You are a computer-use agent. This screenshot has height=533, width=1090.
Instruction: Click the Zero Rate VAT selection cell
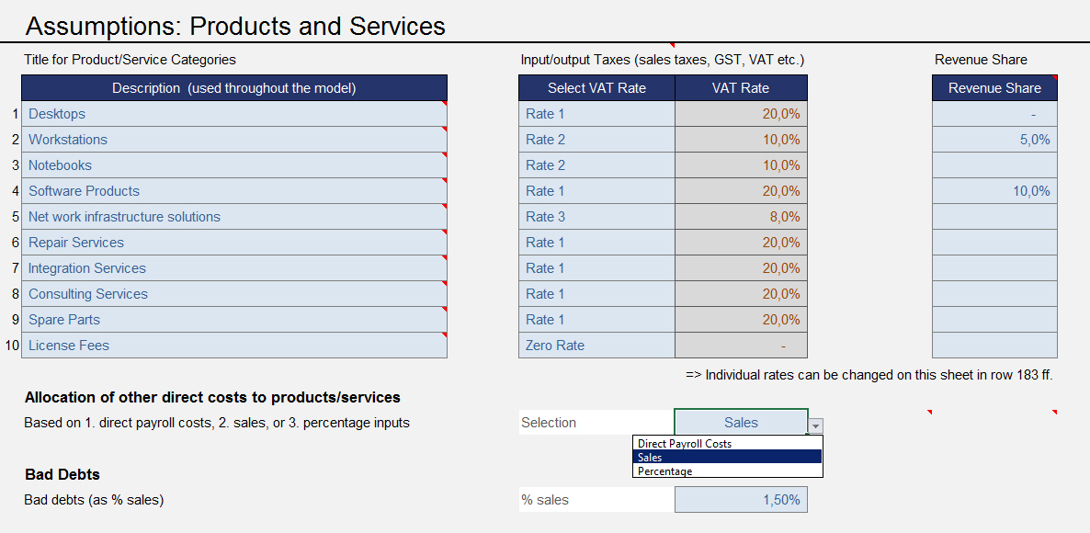tap(596, 346)
